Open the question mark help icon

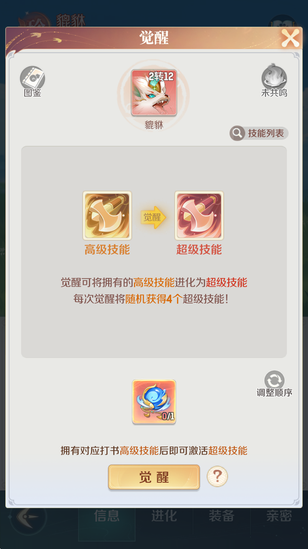[217, 476]
